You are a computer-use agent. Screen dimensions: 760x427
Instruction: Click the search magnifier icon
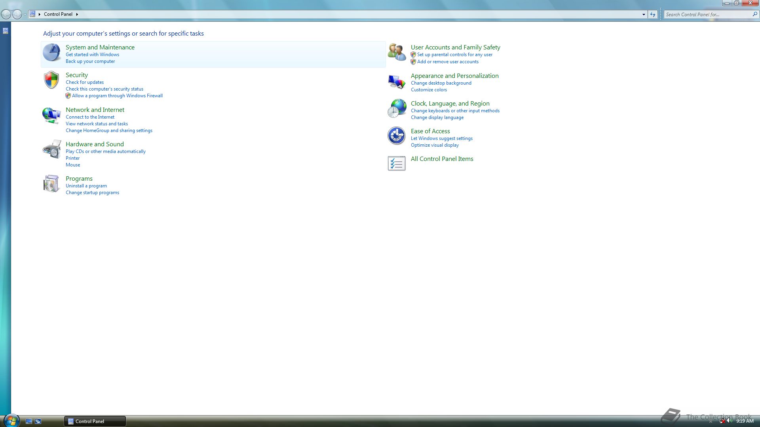[x=754, y=14]
